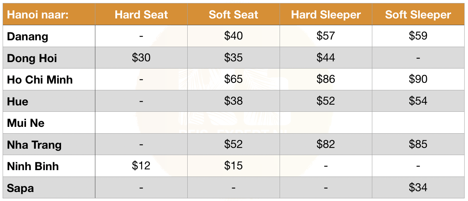The image size is (468, 201).
Task: Click the Hue row label
Action: [x=18, y=102]
